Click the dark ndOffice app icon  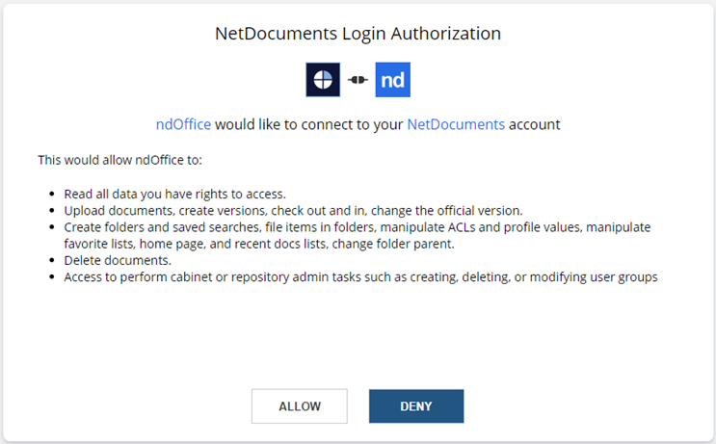[x=323, y=80]
